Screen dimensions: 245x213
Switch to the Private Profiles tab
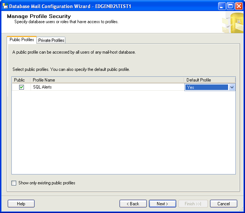(x=51, y=40)
